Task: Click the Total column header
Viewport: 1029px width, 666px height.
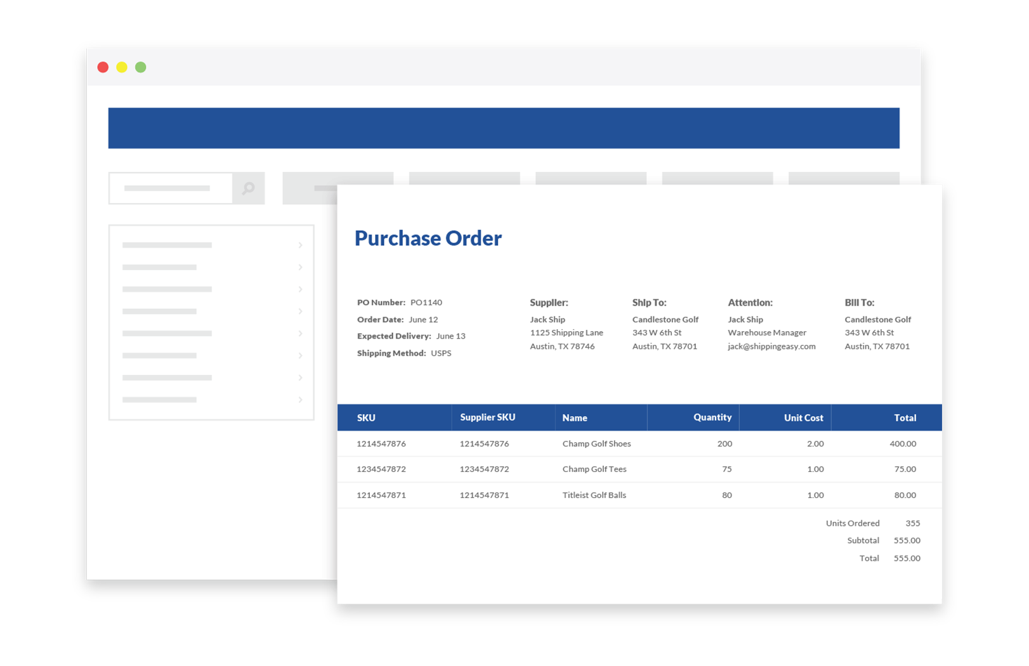Action: [x=905, y=418]
